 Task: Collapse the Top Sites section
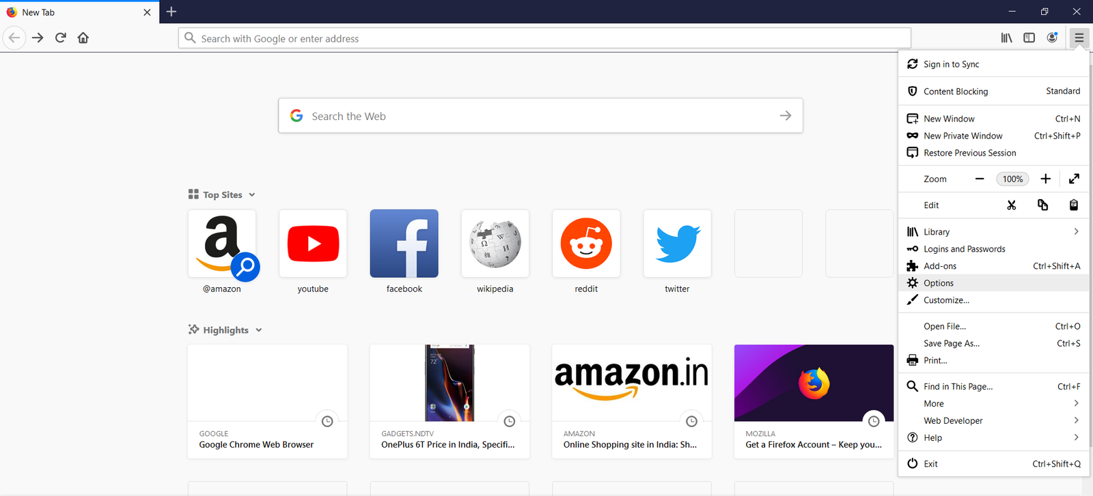(251, 195)
